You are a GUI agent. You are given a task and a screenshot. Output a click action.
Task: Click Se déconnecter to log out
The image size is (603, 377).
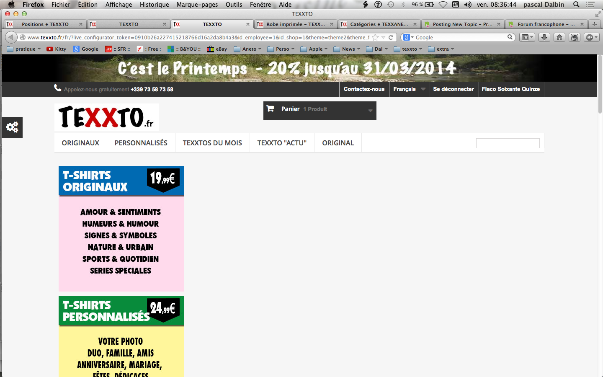454,89
